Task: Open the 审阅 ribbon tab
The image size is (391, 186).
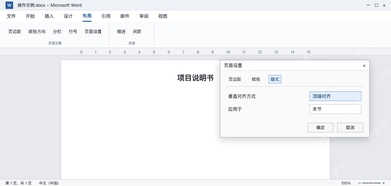Action: pyautogui.click(x=144, y=16)
